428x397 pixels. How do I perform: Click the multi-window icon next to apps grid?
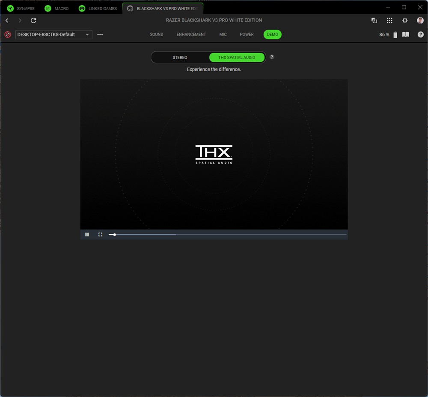tap(374, 21)
